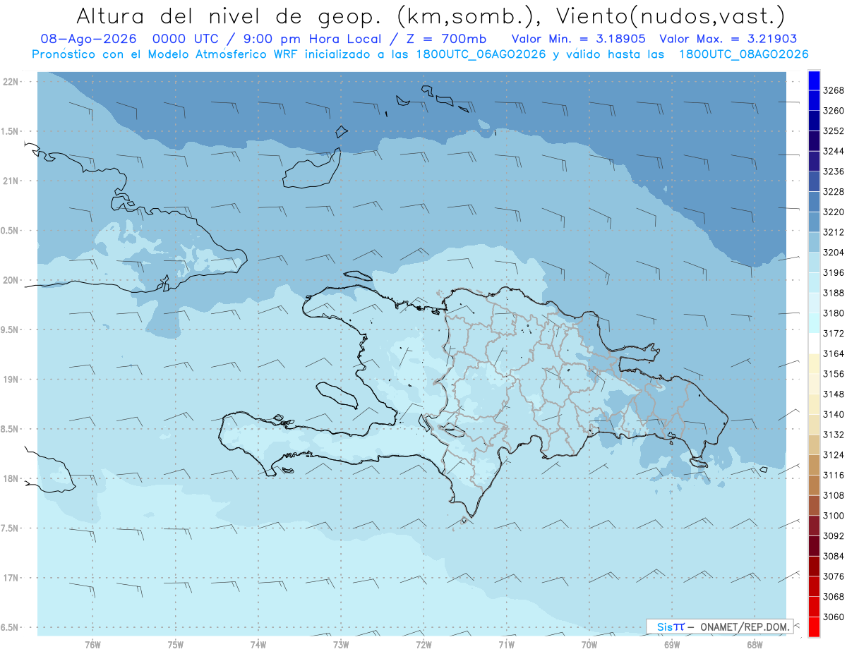847x654 pixels.
Task: Click the '75W' longitude label
Action: (x=175, y=645)
